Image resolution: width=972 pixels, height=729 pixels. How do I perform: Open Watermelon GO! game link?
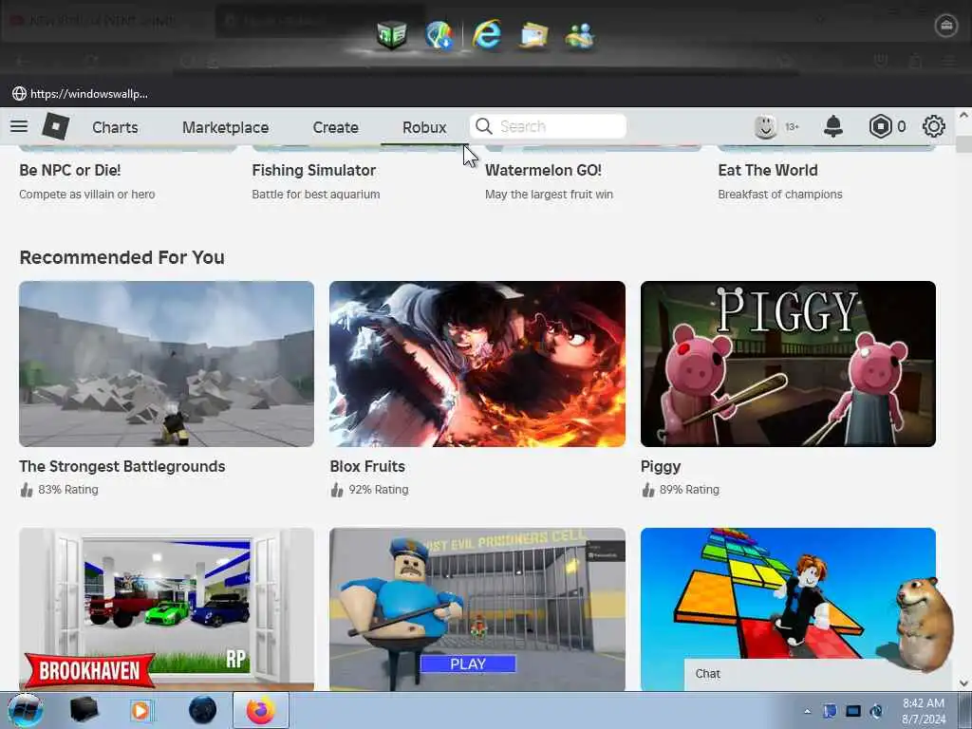click(x=543, y=170)
